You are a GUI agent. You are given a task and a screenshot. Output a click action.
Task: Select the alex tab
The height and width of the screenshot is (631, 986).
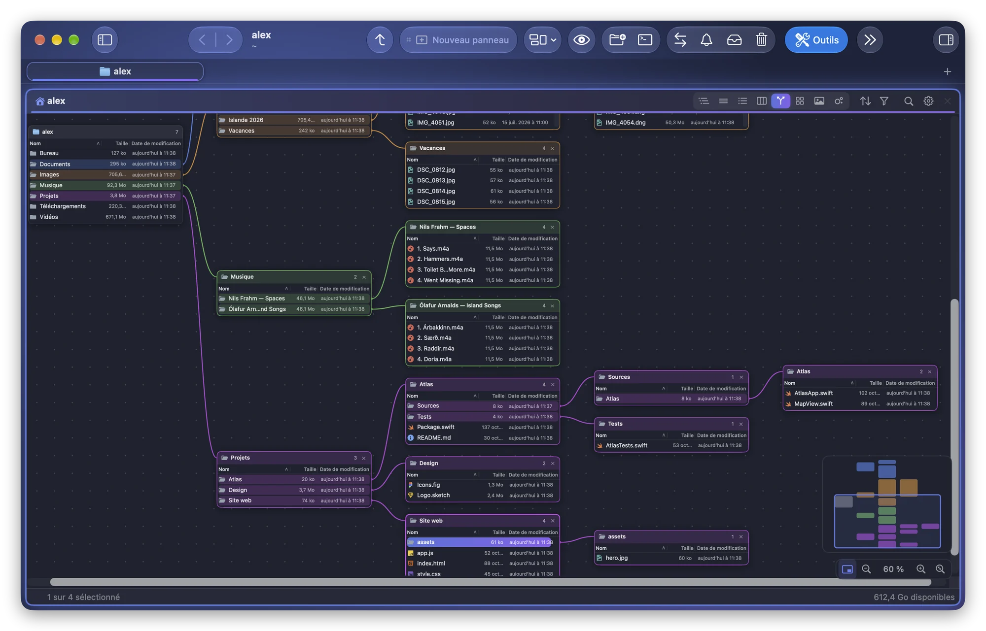[x=115, y=71]
